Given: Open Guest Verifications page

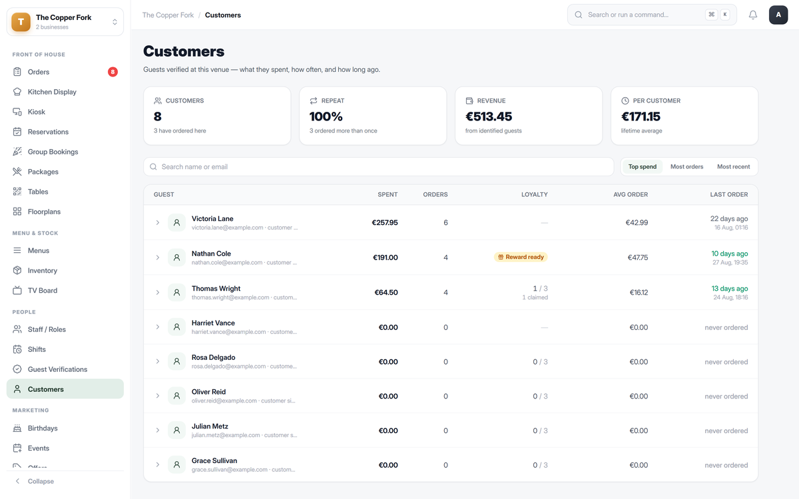Looking at the screenshot, I should coord(65,369).
